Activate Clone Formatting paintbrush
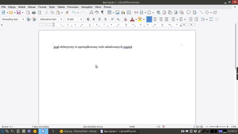The height and width of the screenshot is (134, 238). pyautogui.click(x=67, y=12)
